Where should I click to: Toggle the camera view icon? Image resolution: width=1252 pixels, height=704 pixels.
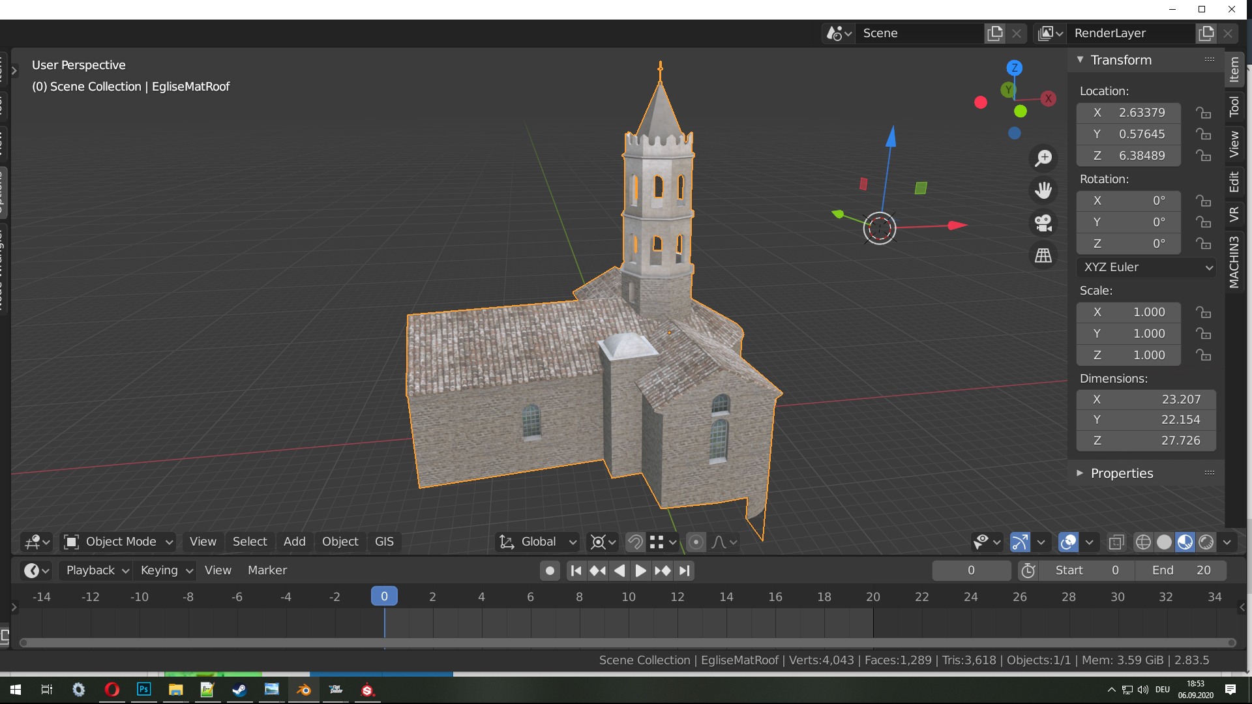click(1042, 223)
